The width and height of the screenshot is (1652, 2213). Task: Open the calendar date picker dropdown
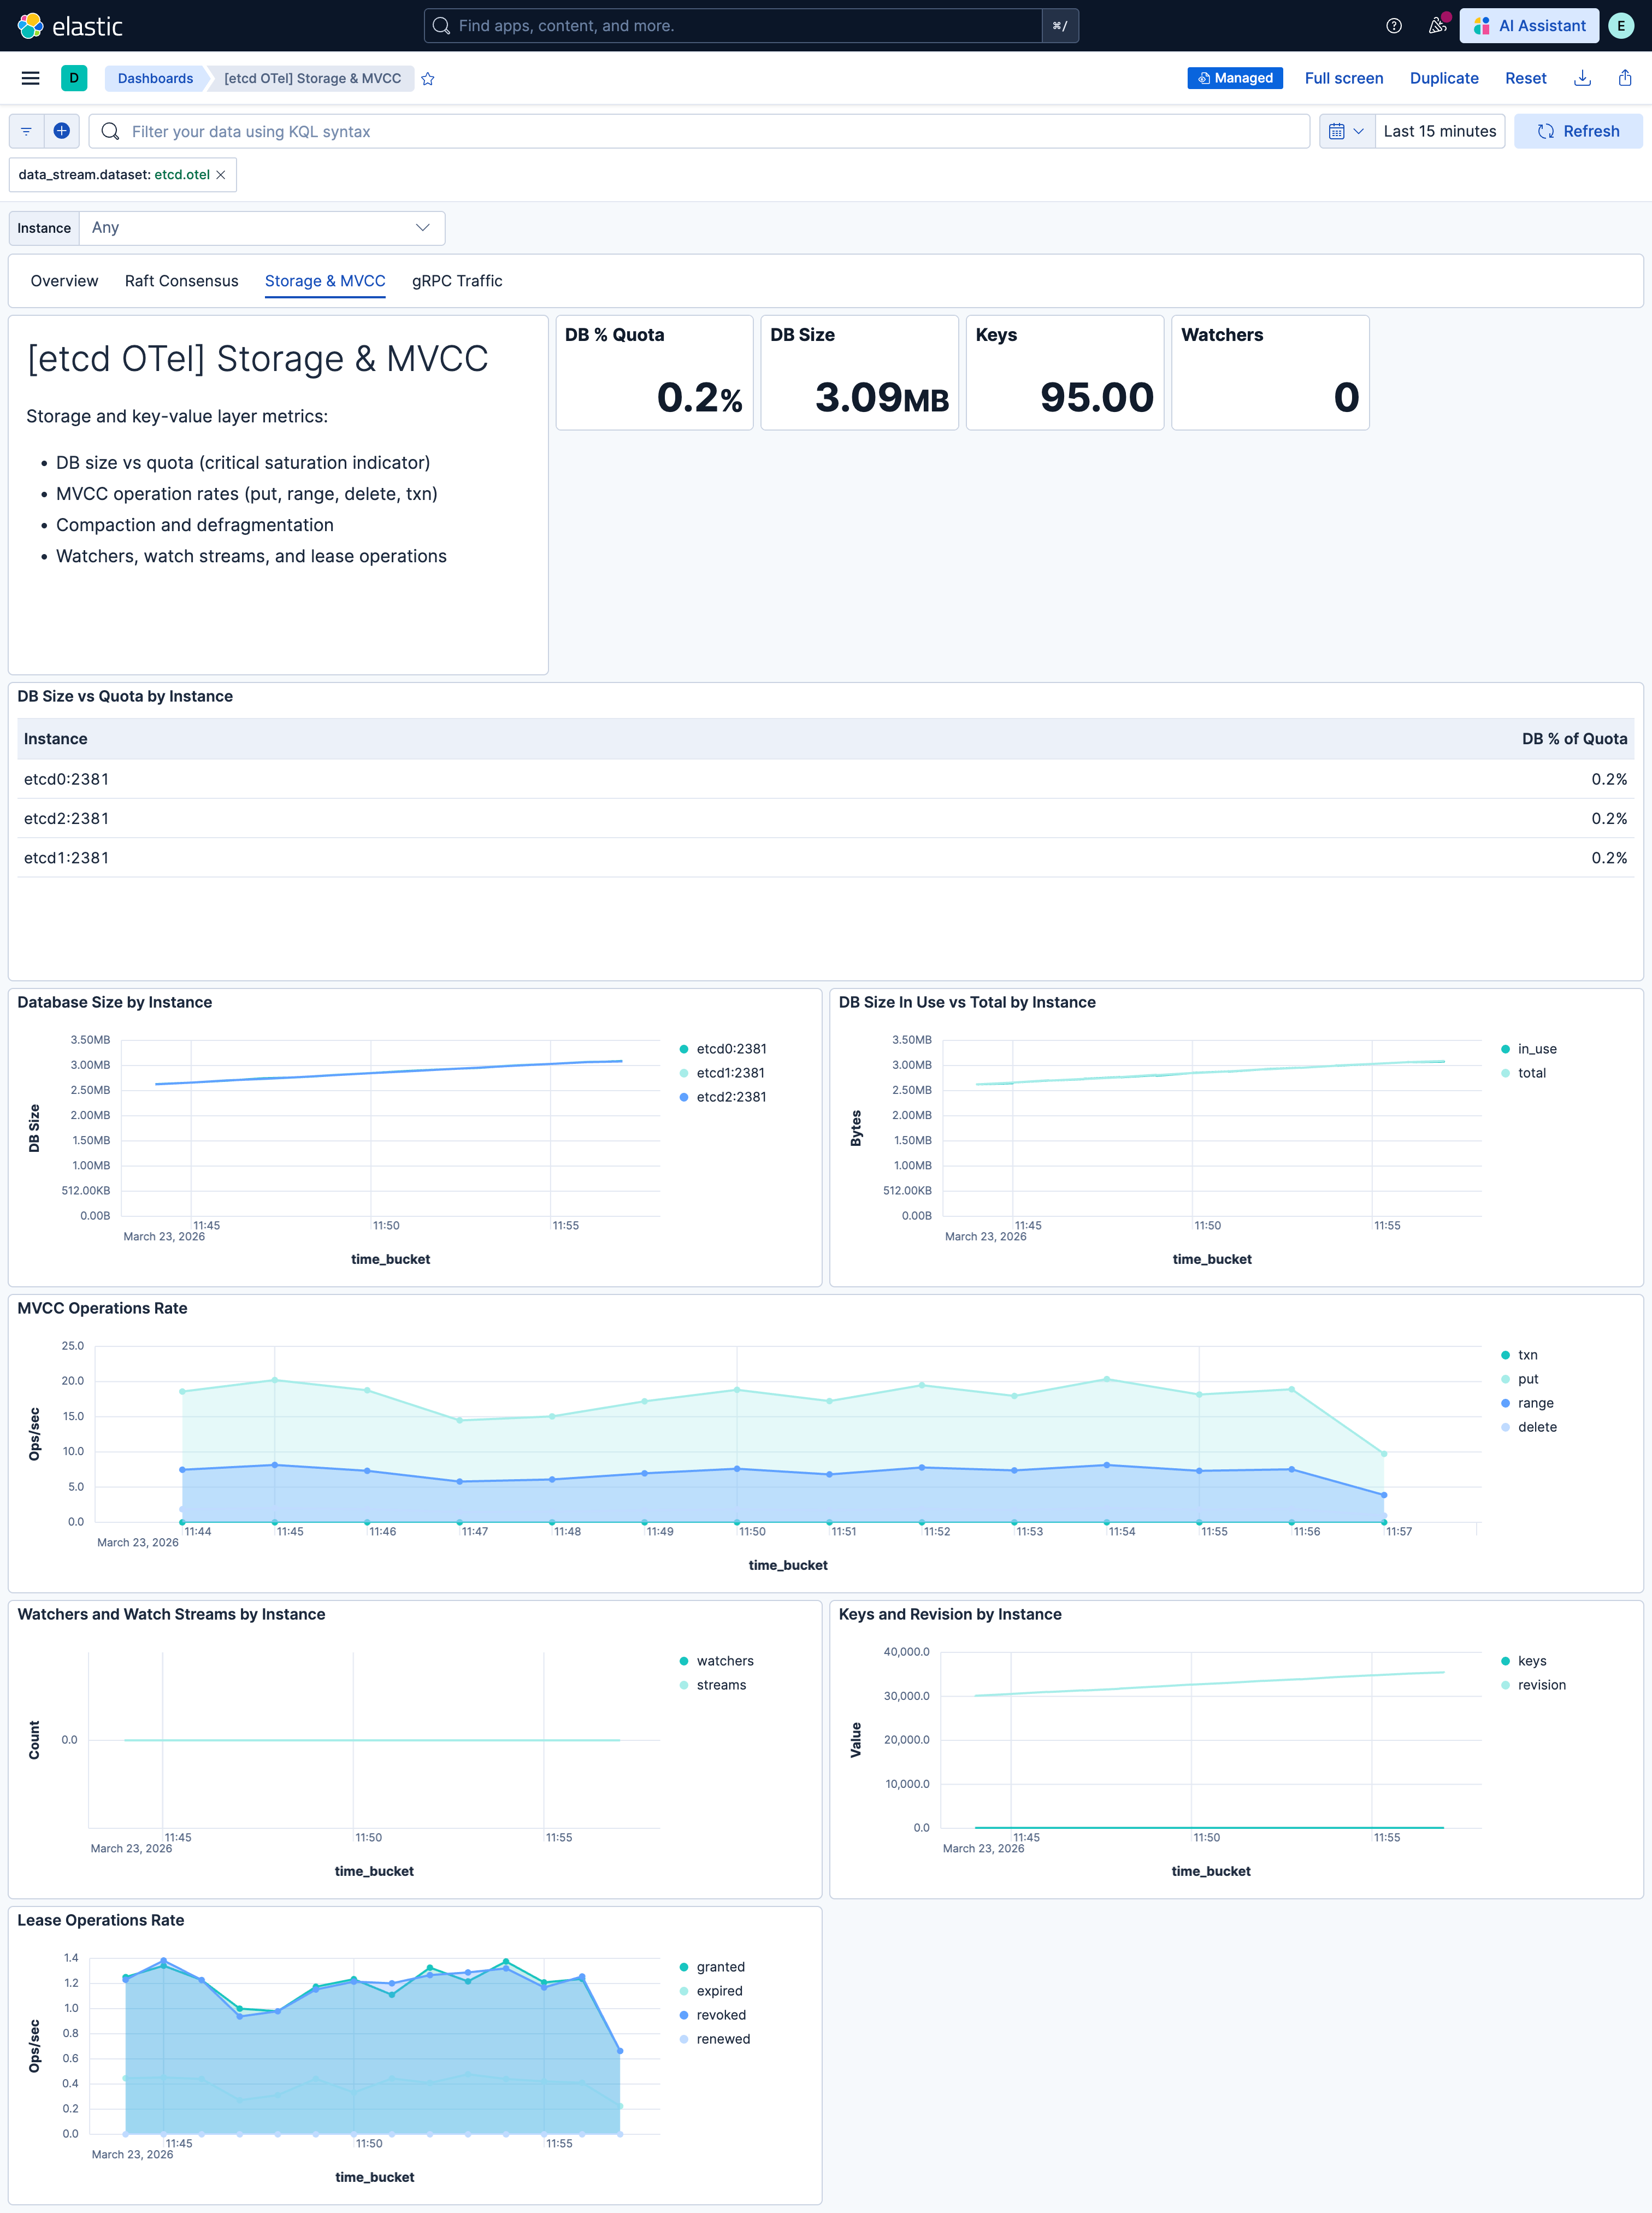pos(1347,131)
